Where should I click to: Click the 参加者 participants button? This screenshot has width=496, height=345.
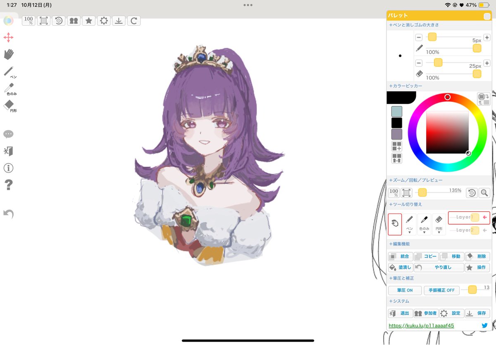426,314
